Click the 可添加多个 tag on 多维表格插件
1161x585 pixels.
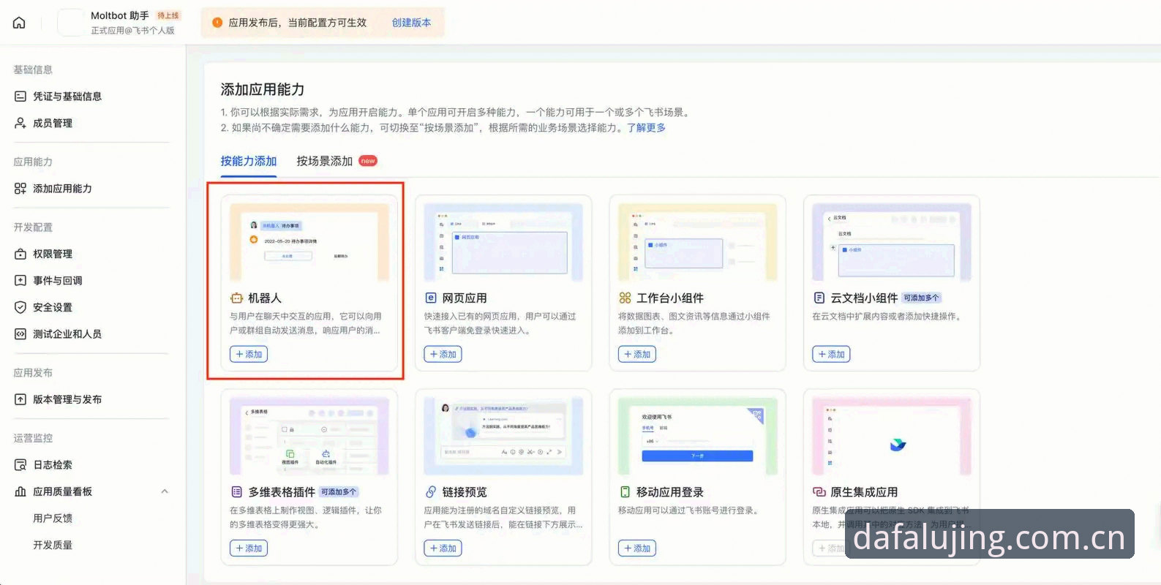click(339, 492)
